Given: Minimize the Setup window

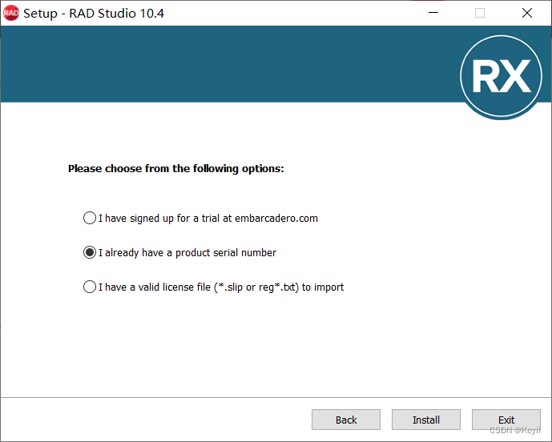Looking at the screenshot, I should tap(433, 13).
